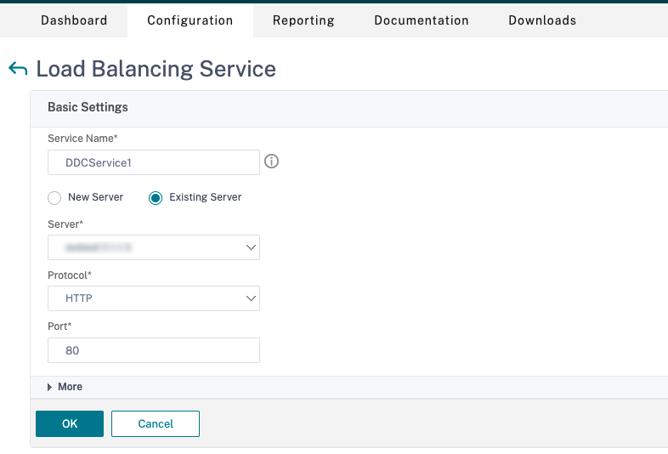This screenshot has height=454, width=668.
Task: Switch to the Dashboard tab
Action: (74, 20)
